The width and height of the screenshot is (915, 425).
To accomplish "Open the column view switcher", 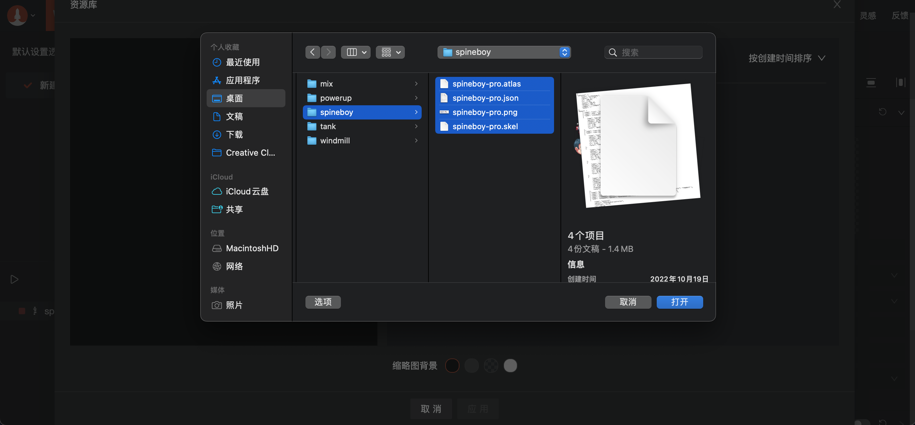I will coord(355,52).
